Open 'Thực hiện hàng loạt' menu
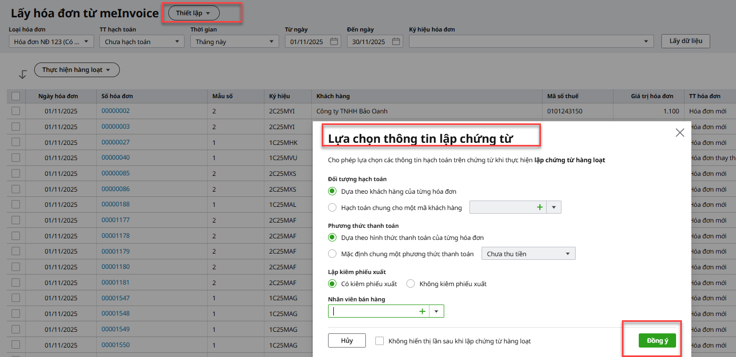The height and width of the screenshot is (357, 736). [x=77, y=70]
